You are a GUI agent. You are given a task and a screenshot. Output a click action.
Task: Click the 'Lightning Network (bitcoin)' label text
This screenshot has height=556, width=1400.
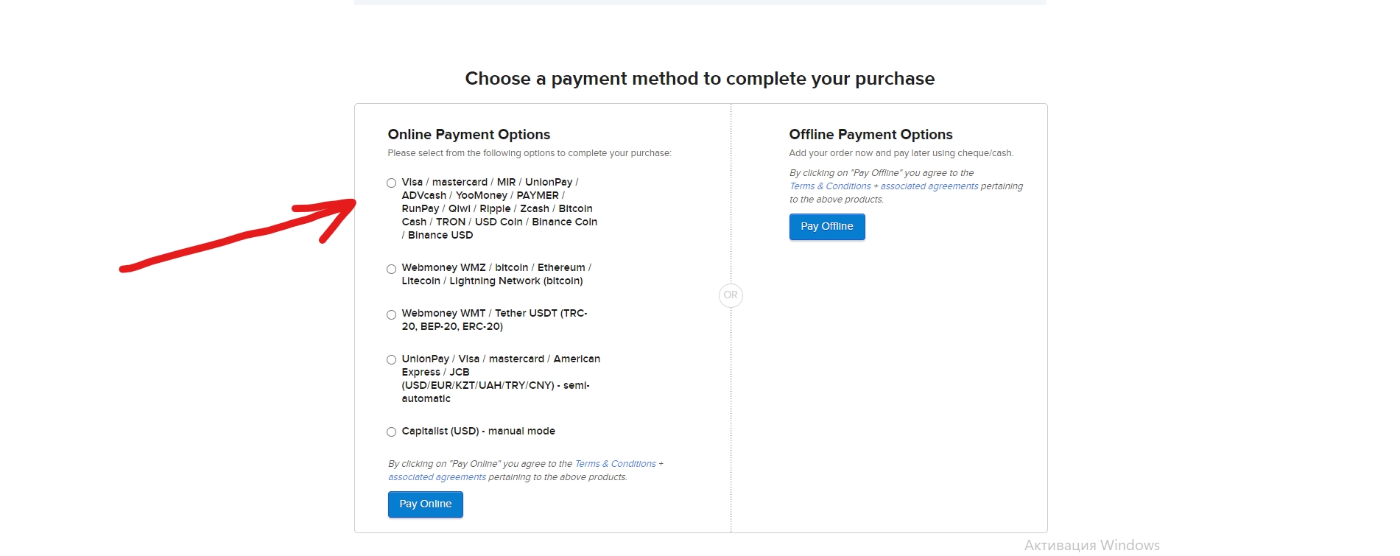pyautogui.click(x=516, y=281)
